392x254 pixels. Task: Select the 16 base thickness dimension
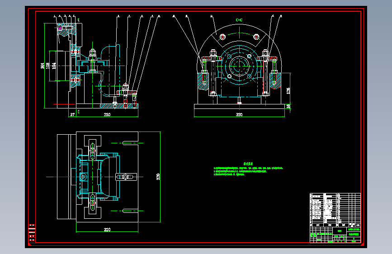click(x=288, y=106)
